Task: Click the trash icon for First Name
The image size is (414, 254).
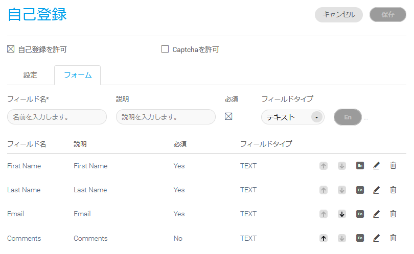Action: click(393, 166)
